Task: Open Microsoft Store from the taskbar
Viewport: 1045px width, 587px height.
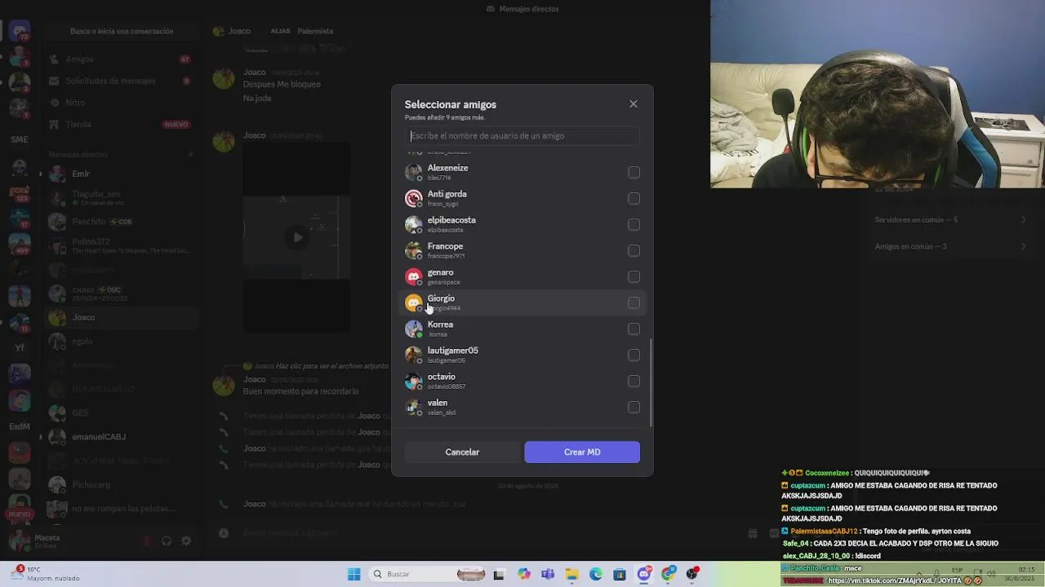Action: tap(620, 574)
